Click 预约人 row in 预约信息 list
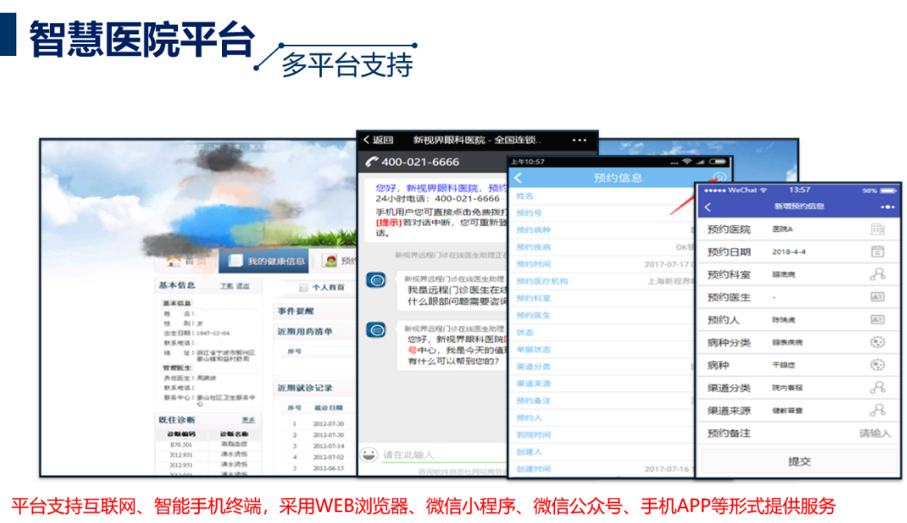Viewport: 907px width, 523px height. (x=602, y=418)
